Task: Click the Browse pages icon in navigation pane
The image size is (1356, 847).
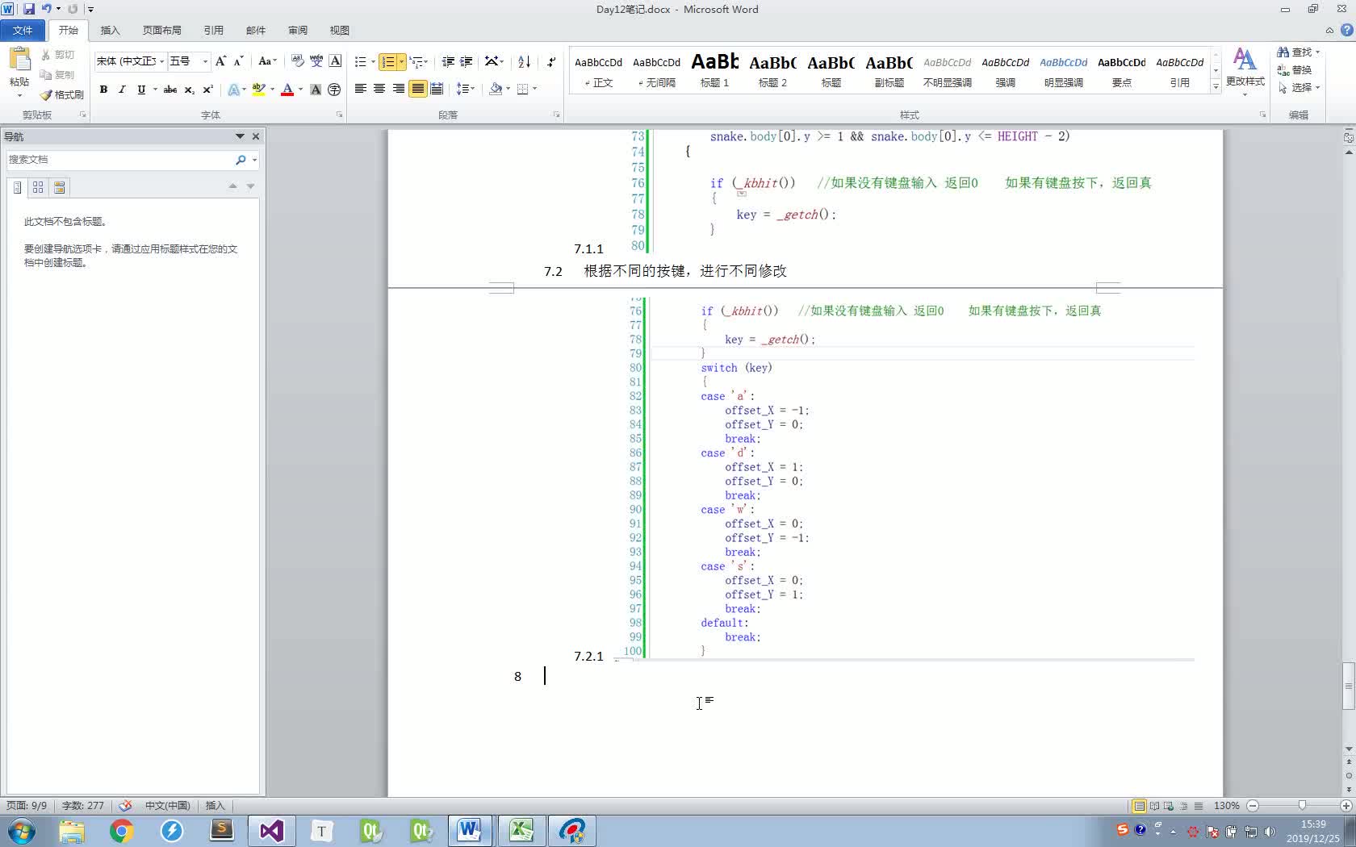Action: (38, 187)
